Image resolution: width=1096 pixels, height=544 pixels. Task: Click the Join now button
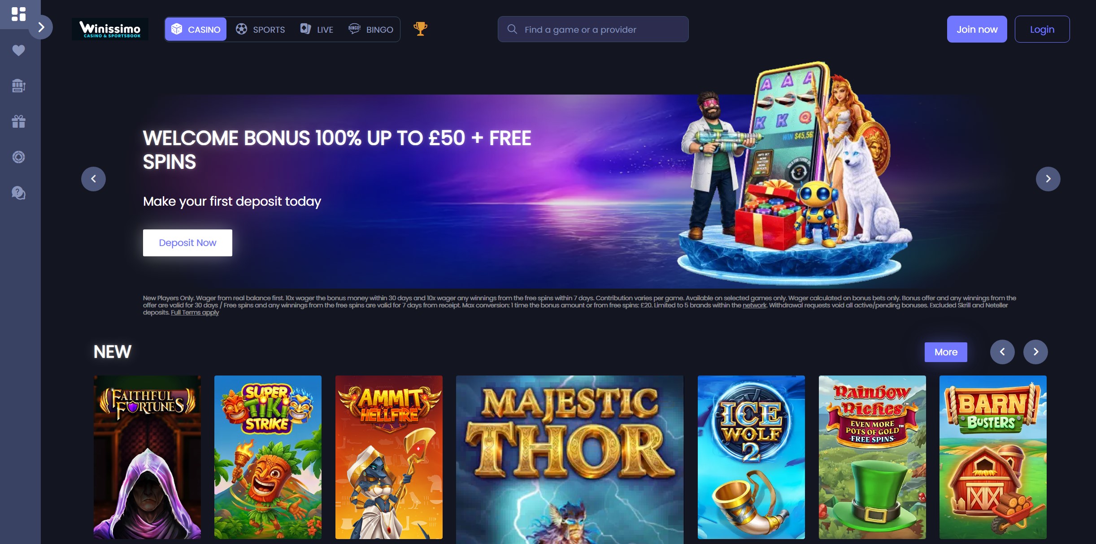click(977, 29)
